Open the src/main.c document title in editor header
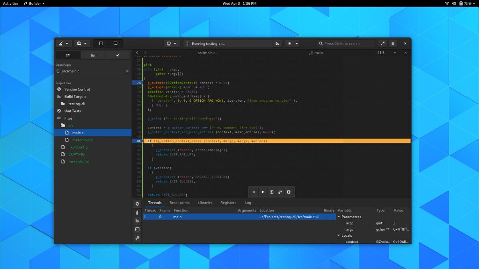This screenshot has width=479, height=269. (x=206, y=53)
